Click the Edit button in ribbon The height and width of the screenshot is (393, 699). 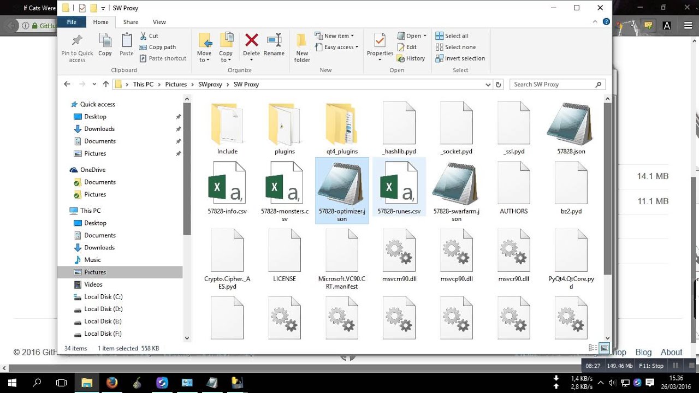pos(407,47)
